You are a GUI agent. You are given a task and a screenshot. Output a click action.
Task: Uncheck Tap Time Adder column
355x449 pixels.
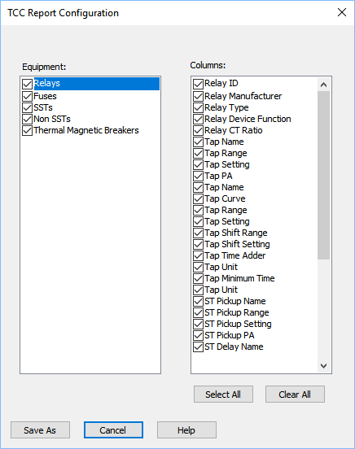coord(198,255)
